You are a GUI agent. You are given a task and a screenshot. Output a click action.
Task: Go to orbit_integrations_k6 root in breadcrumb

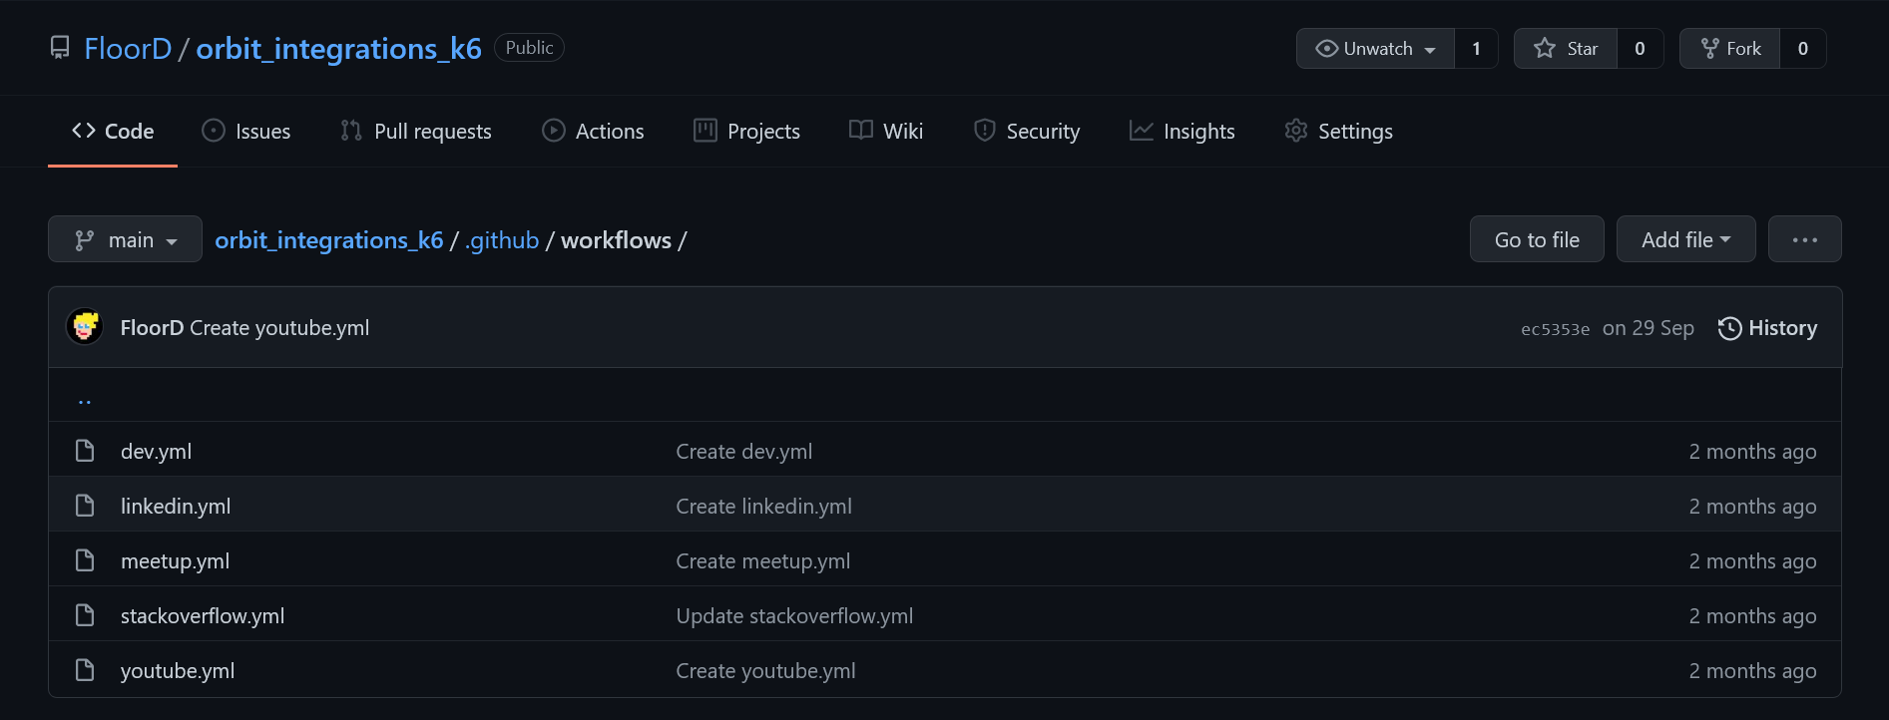(x=329, y=240)
